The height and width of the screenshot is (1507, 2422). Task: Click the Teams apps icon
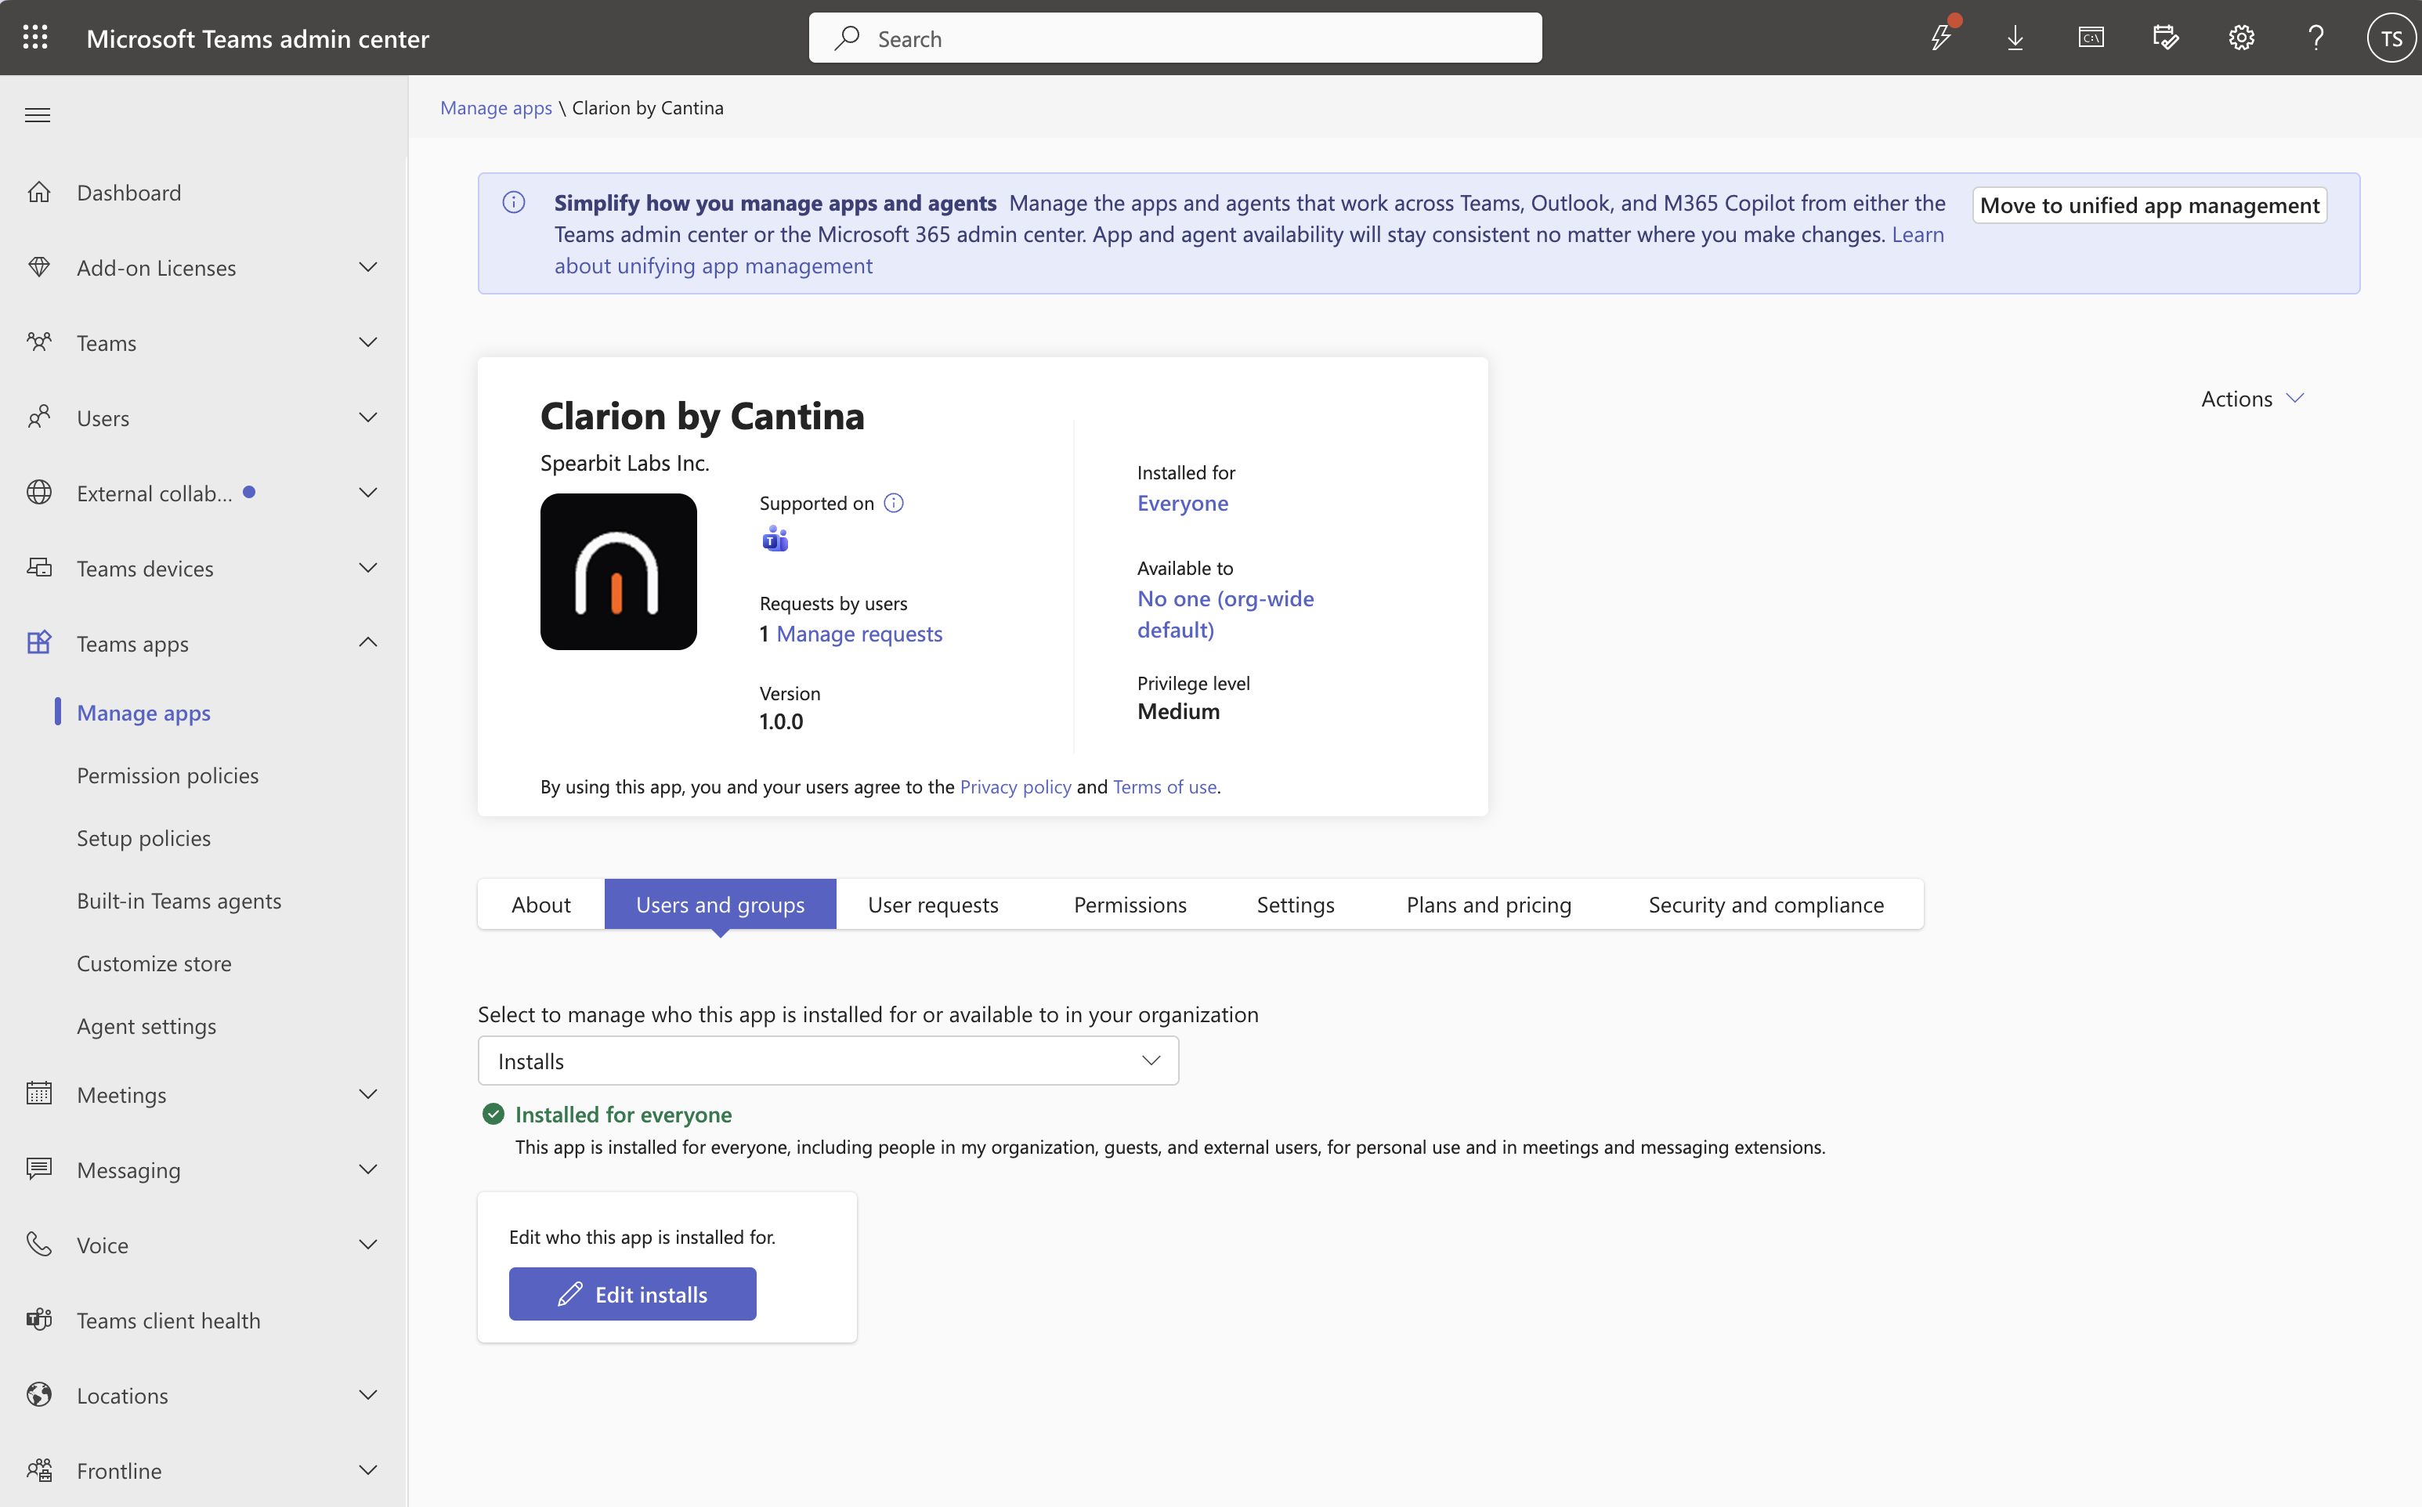39,643
